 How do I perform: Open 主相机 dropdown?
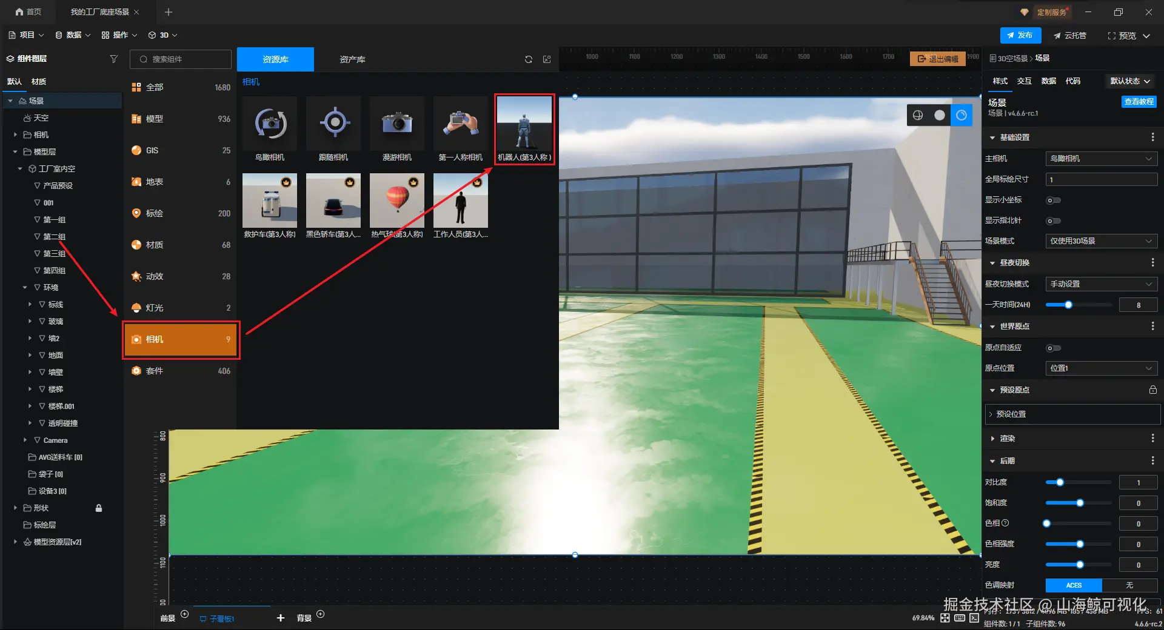coord(1102,159)
